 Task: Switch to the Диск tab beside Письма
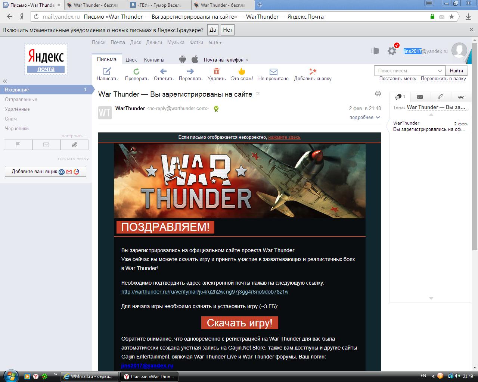[131, 60]
